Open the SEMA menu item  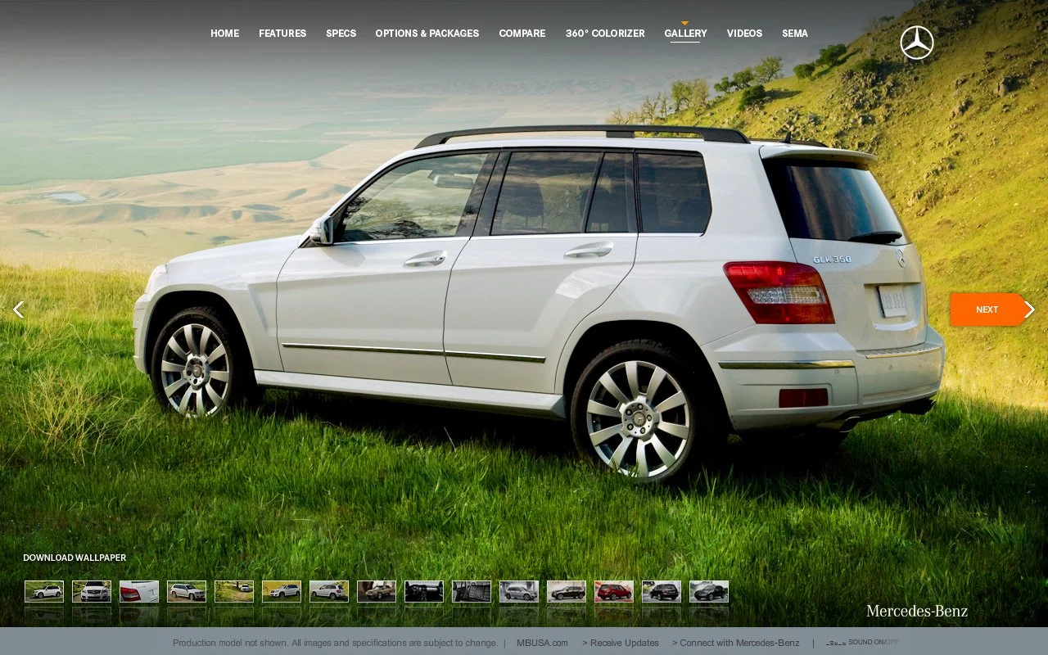[794, 34]
